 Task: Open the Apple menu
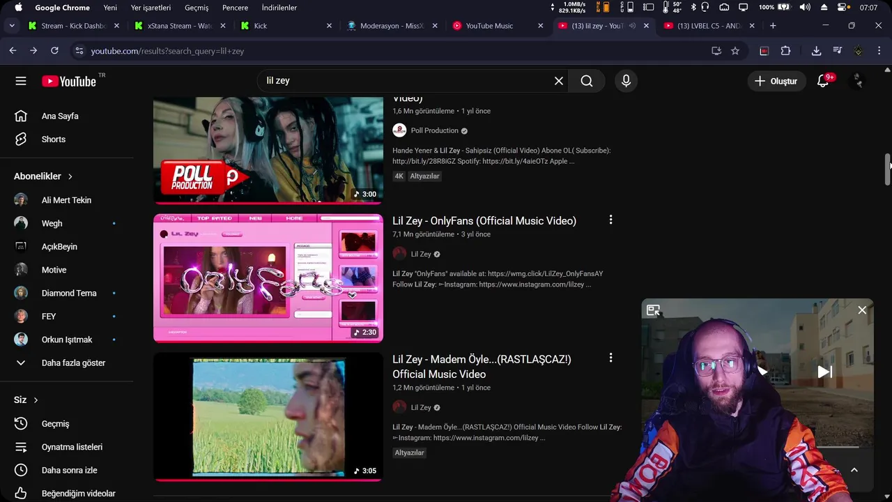19,8
